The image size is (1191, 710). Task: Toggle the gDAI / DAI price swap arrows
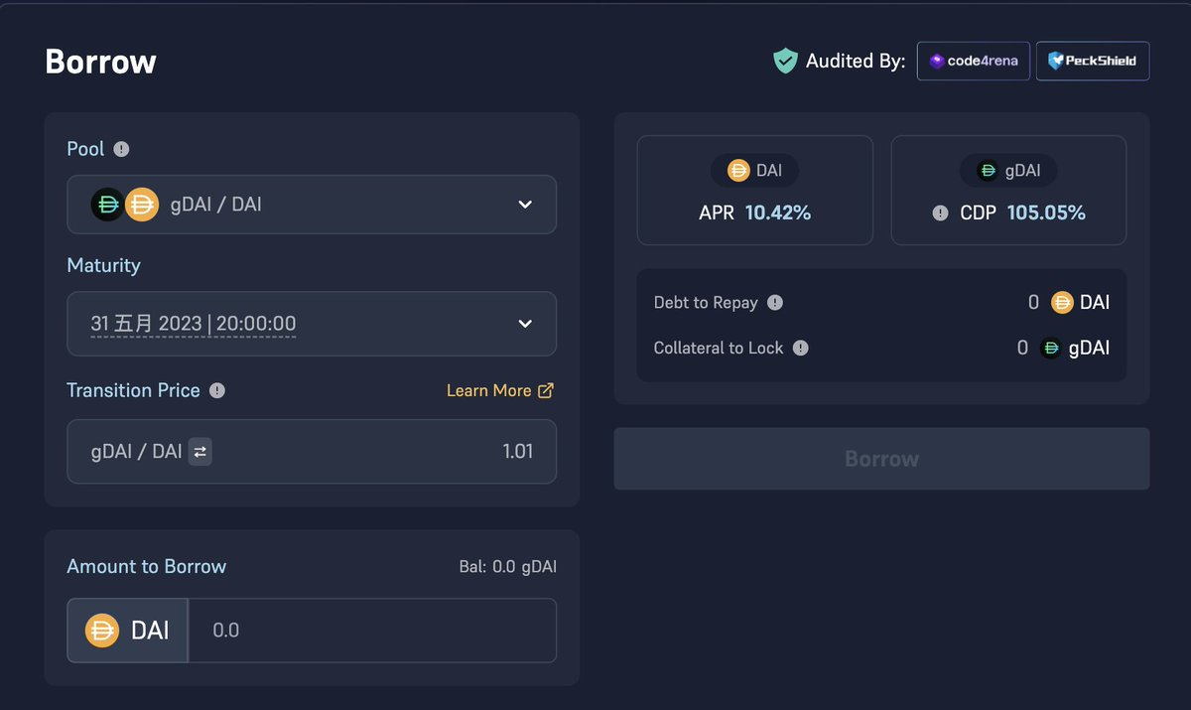199,452
